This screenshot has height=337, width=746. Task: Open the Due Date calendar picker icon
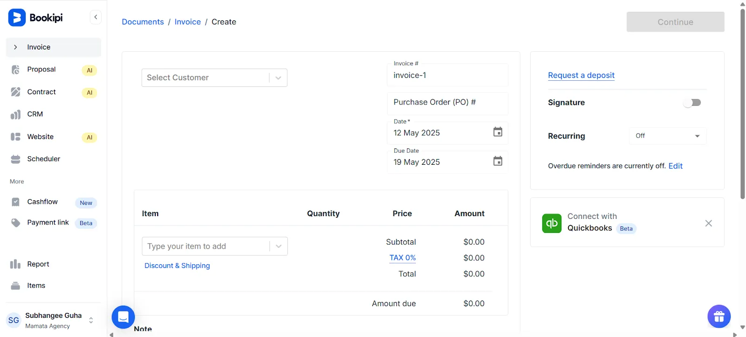click(x=498, y=161)
